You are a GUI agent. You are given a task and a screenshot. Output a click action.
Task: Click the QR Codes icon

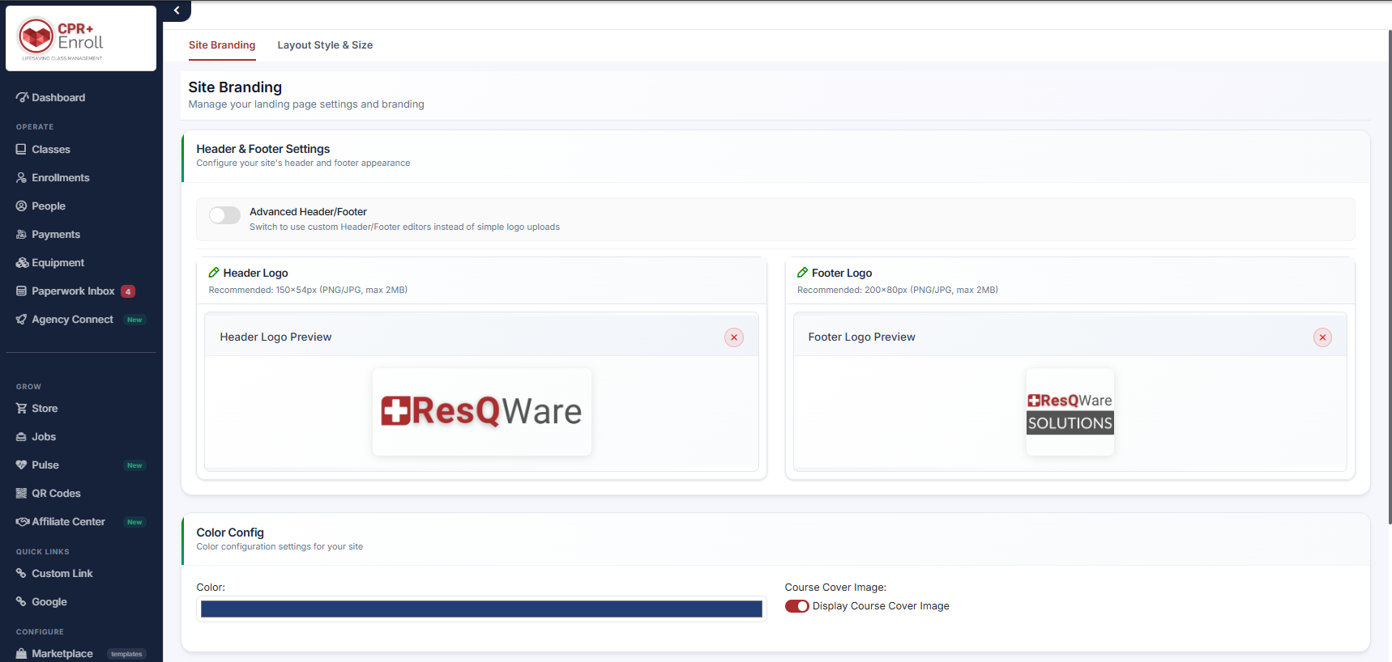[22, 493]
